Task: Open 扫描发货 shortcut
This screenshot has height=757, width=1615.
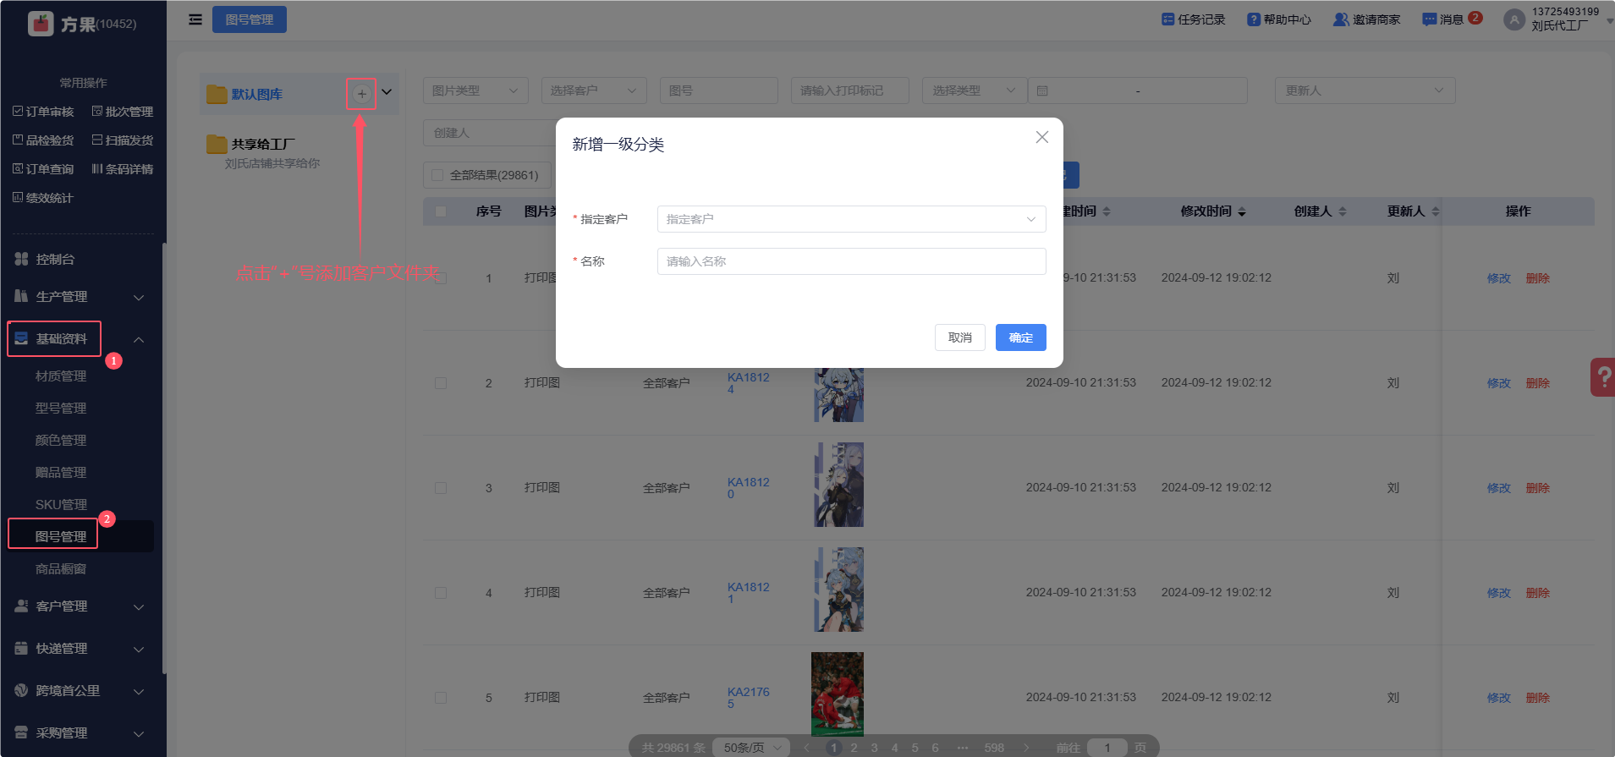Action: coord(123,140)
